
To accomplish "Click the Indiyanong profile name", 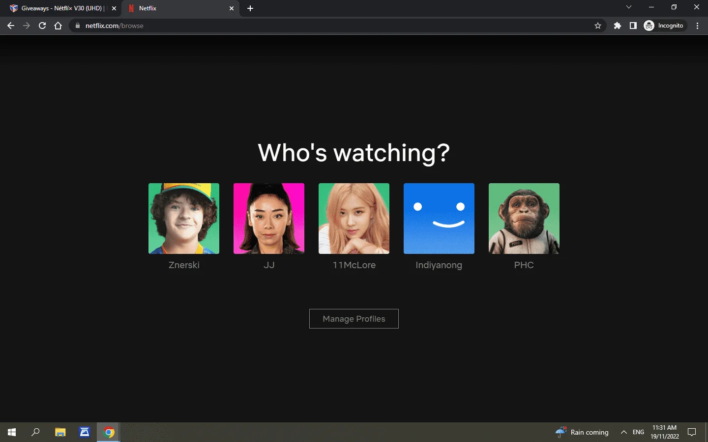I will click(x=439, y=265).
